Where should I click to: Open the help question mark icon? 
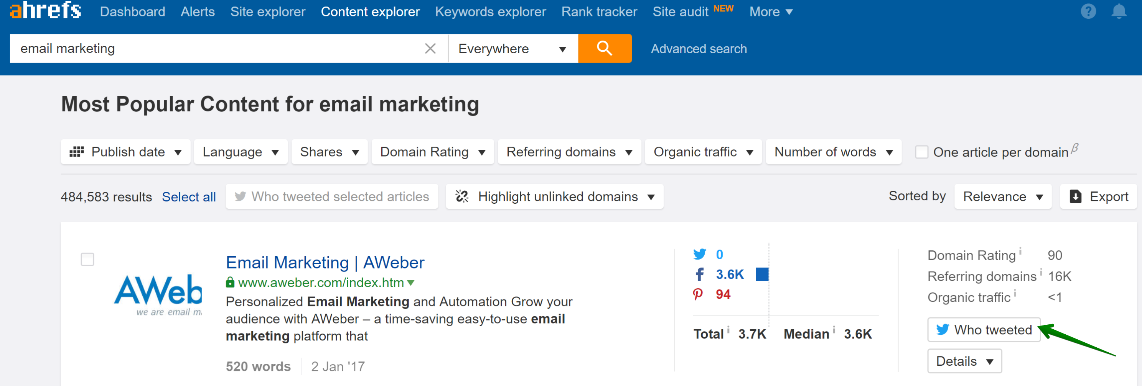(x=1088, y=11)
